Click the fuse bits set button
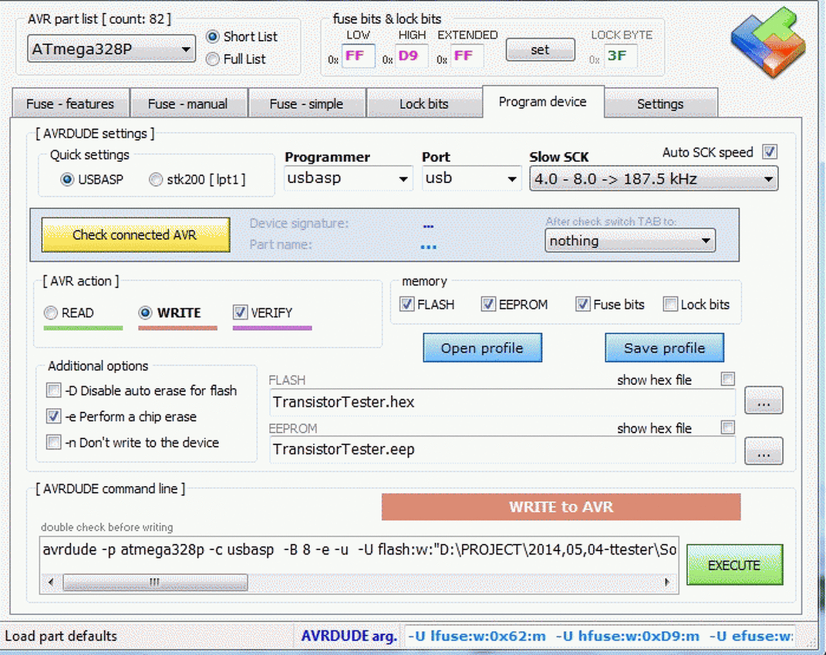The height and width of the screenshot is (655, 826). pos(540,50)
